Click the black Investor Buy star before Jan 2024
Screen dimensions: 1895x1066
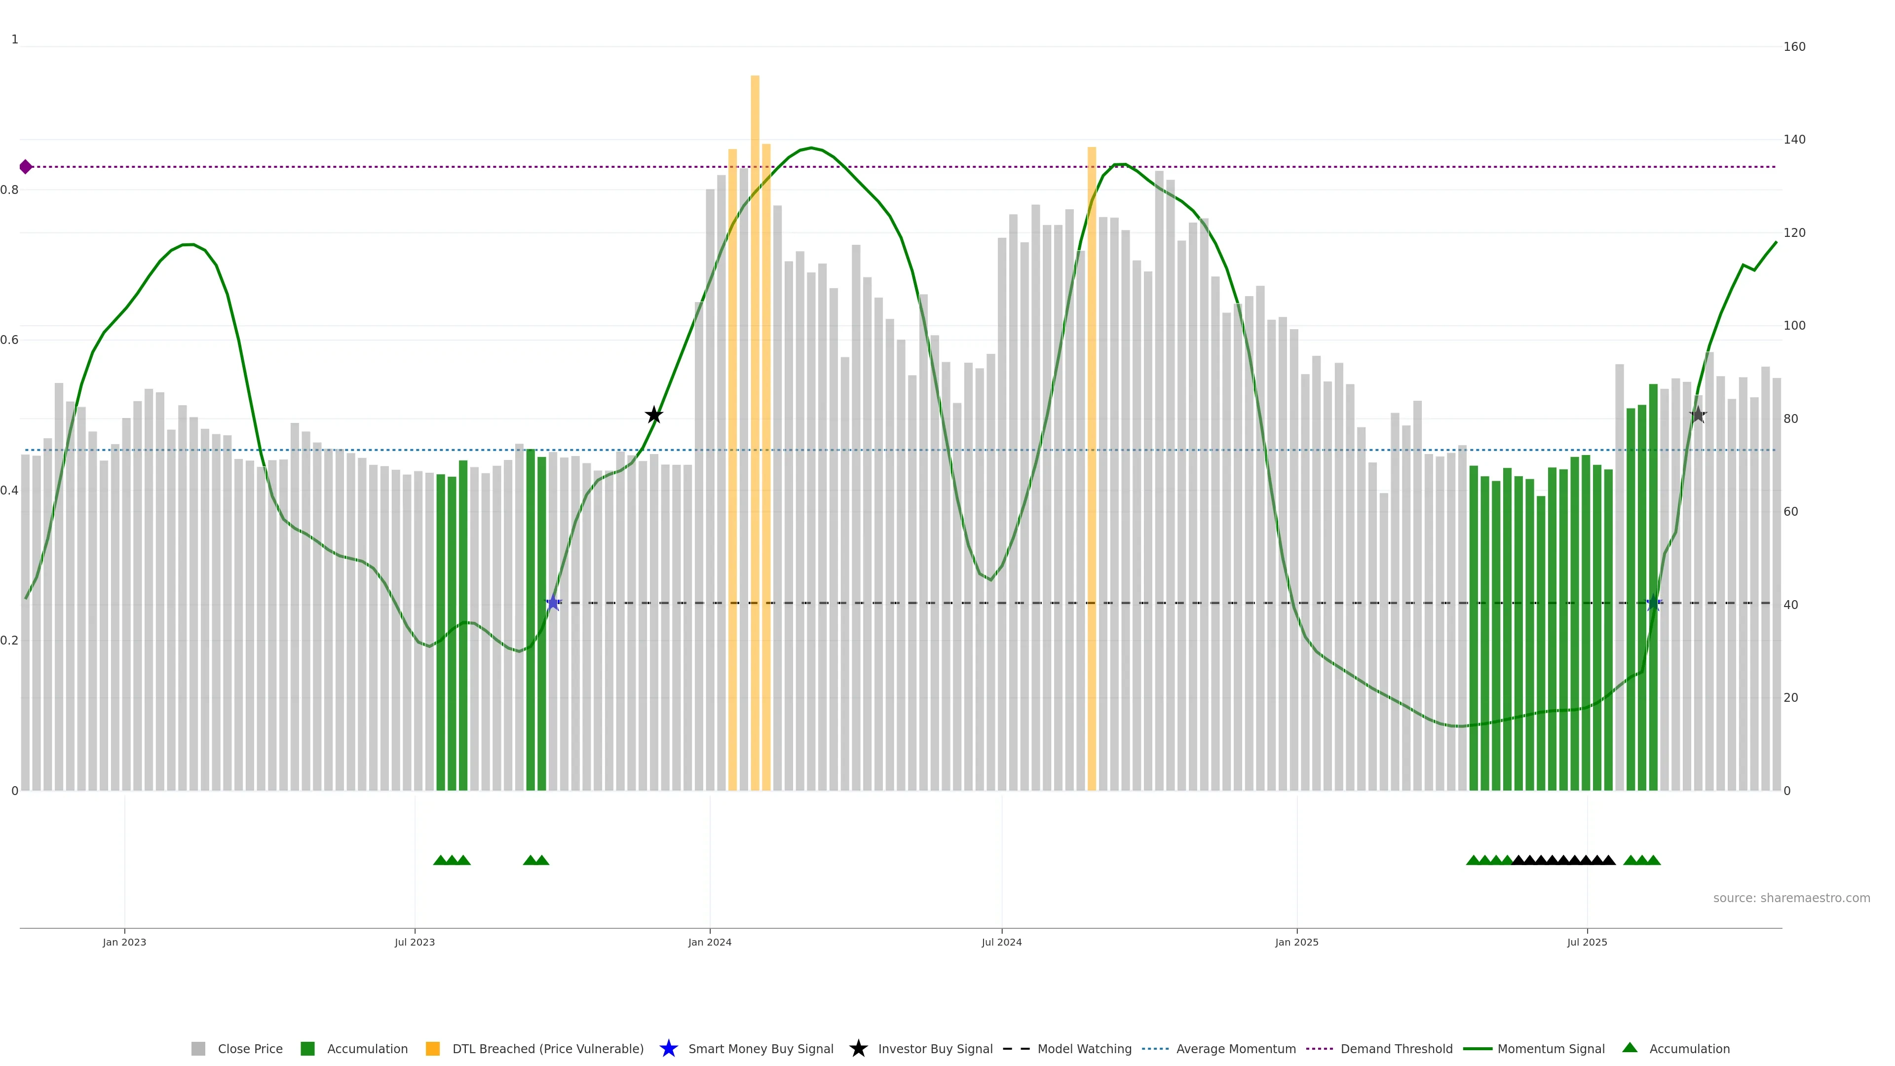654,415
